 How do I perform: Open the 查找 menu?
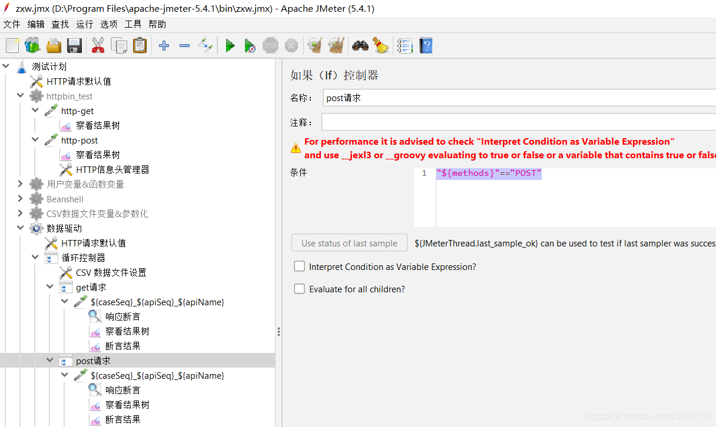[x=60, y=24]
